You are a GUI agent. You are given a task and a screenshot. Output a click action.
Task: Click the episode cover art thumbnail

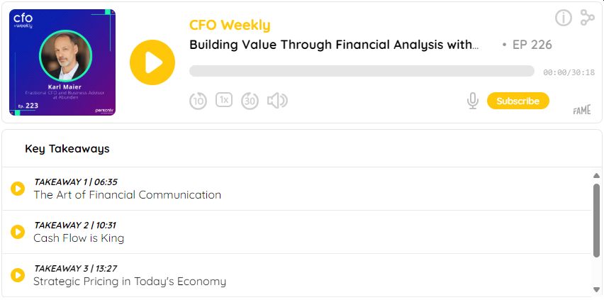point(62,62)
